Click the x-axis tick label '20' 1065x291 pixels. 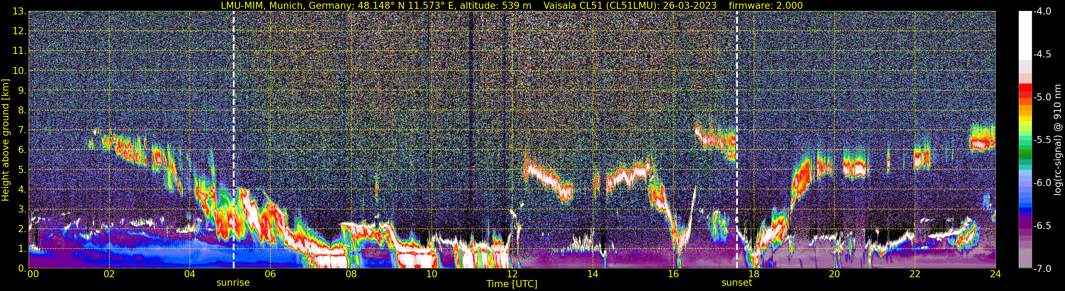tap(835, 274)
